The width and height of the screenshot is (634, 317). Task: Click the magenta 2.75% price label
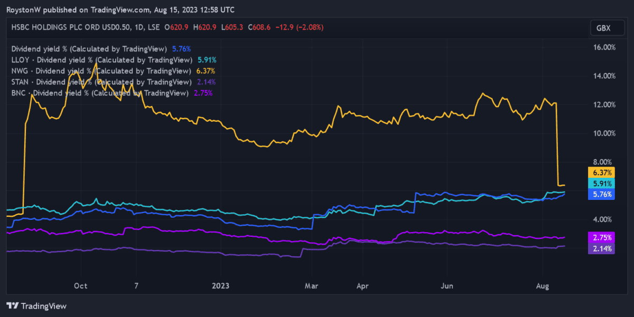[x=602, y=237]
